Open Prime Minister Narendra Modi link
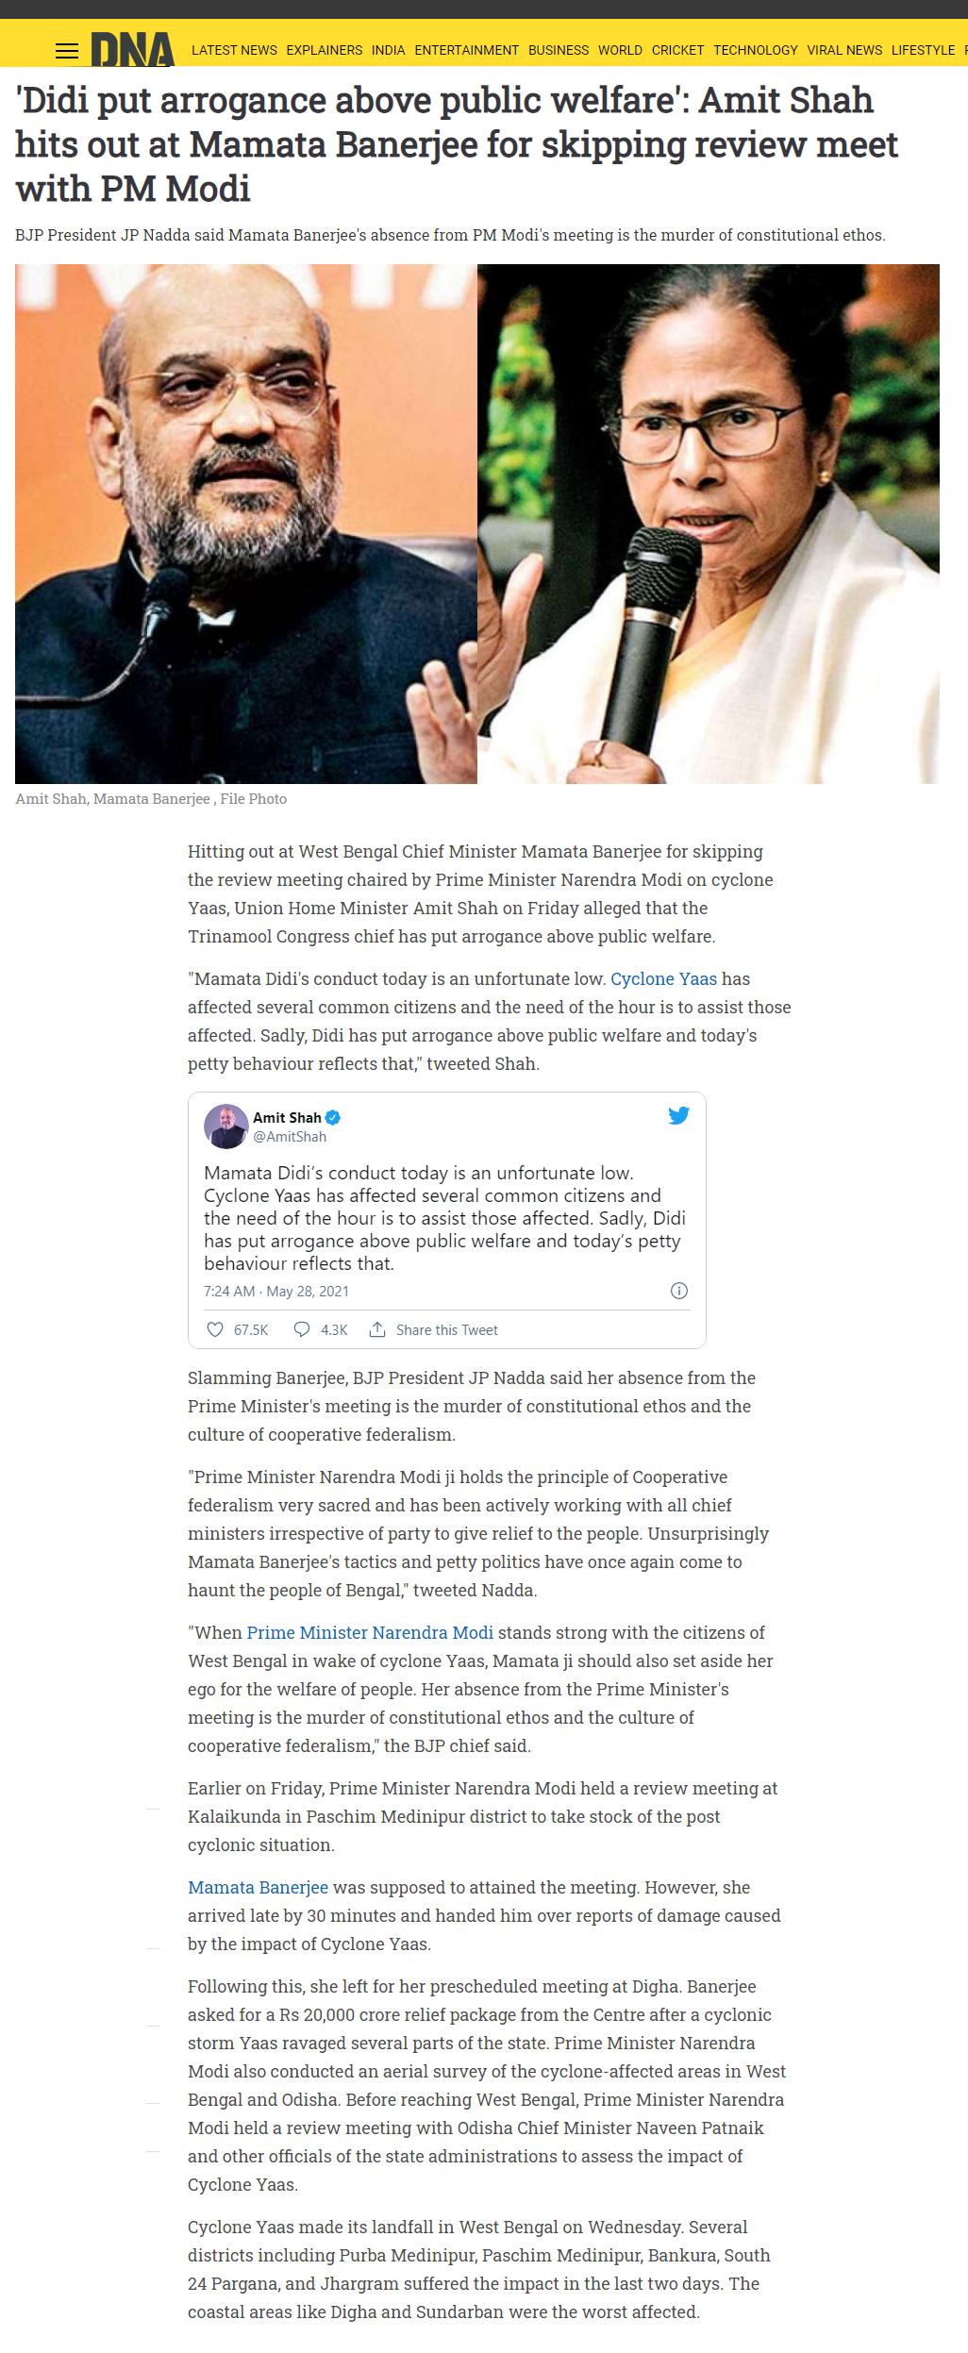 point(370,1632)
